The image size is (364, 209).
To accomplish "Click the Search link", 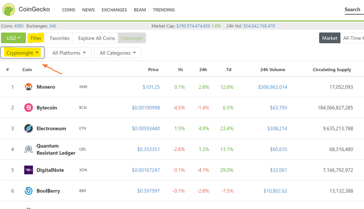I will pos(353,9).
